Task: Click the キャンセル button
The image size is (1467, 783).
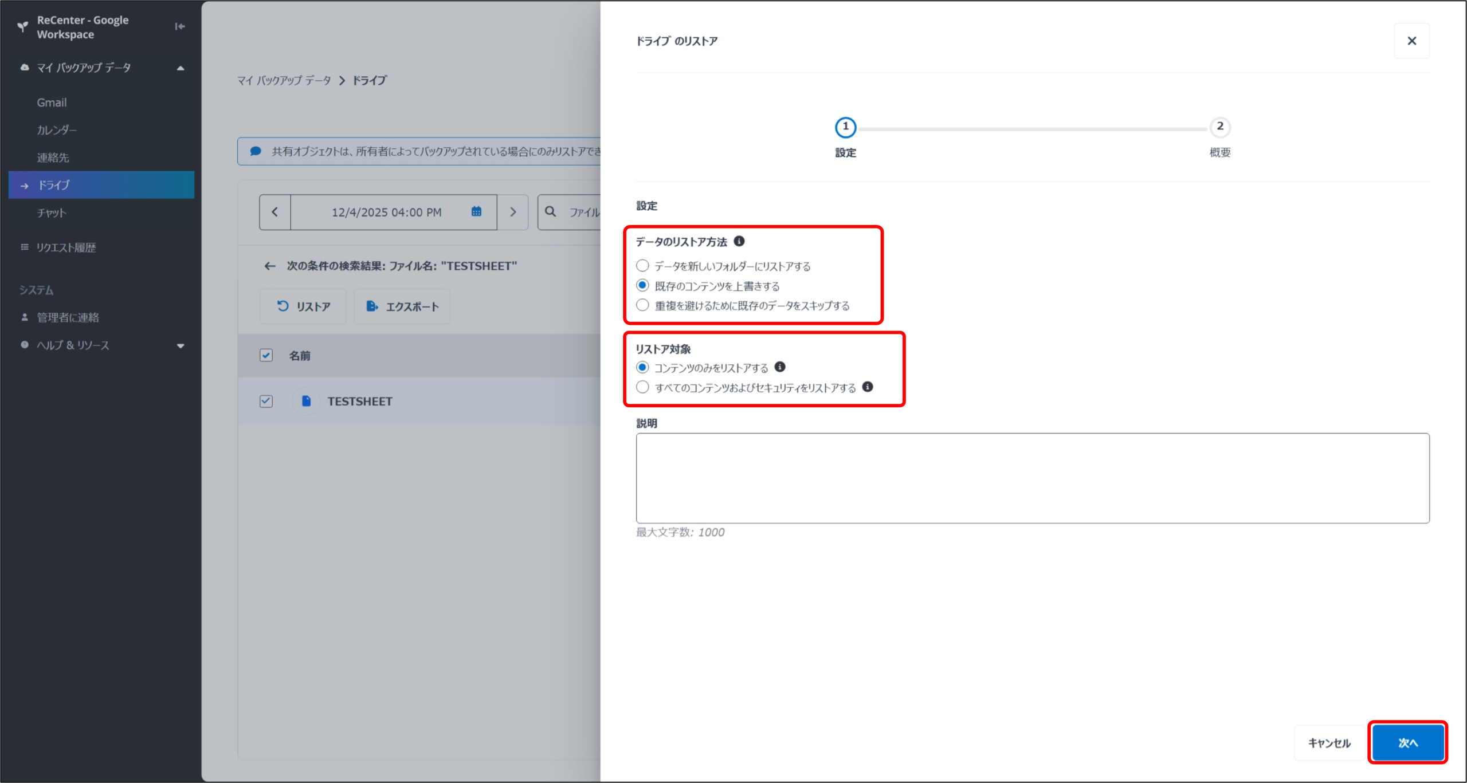Action: 1329,742
